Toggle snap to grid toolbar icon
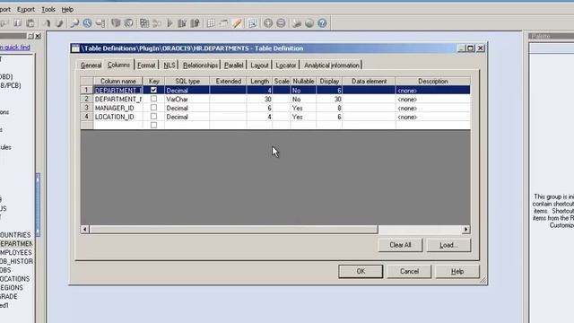The image size is (574, 323). click(253, 23)
